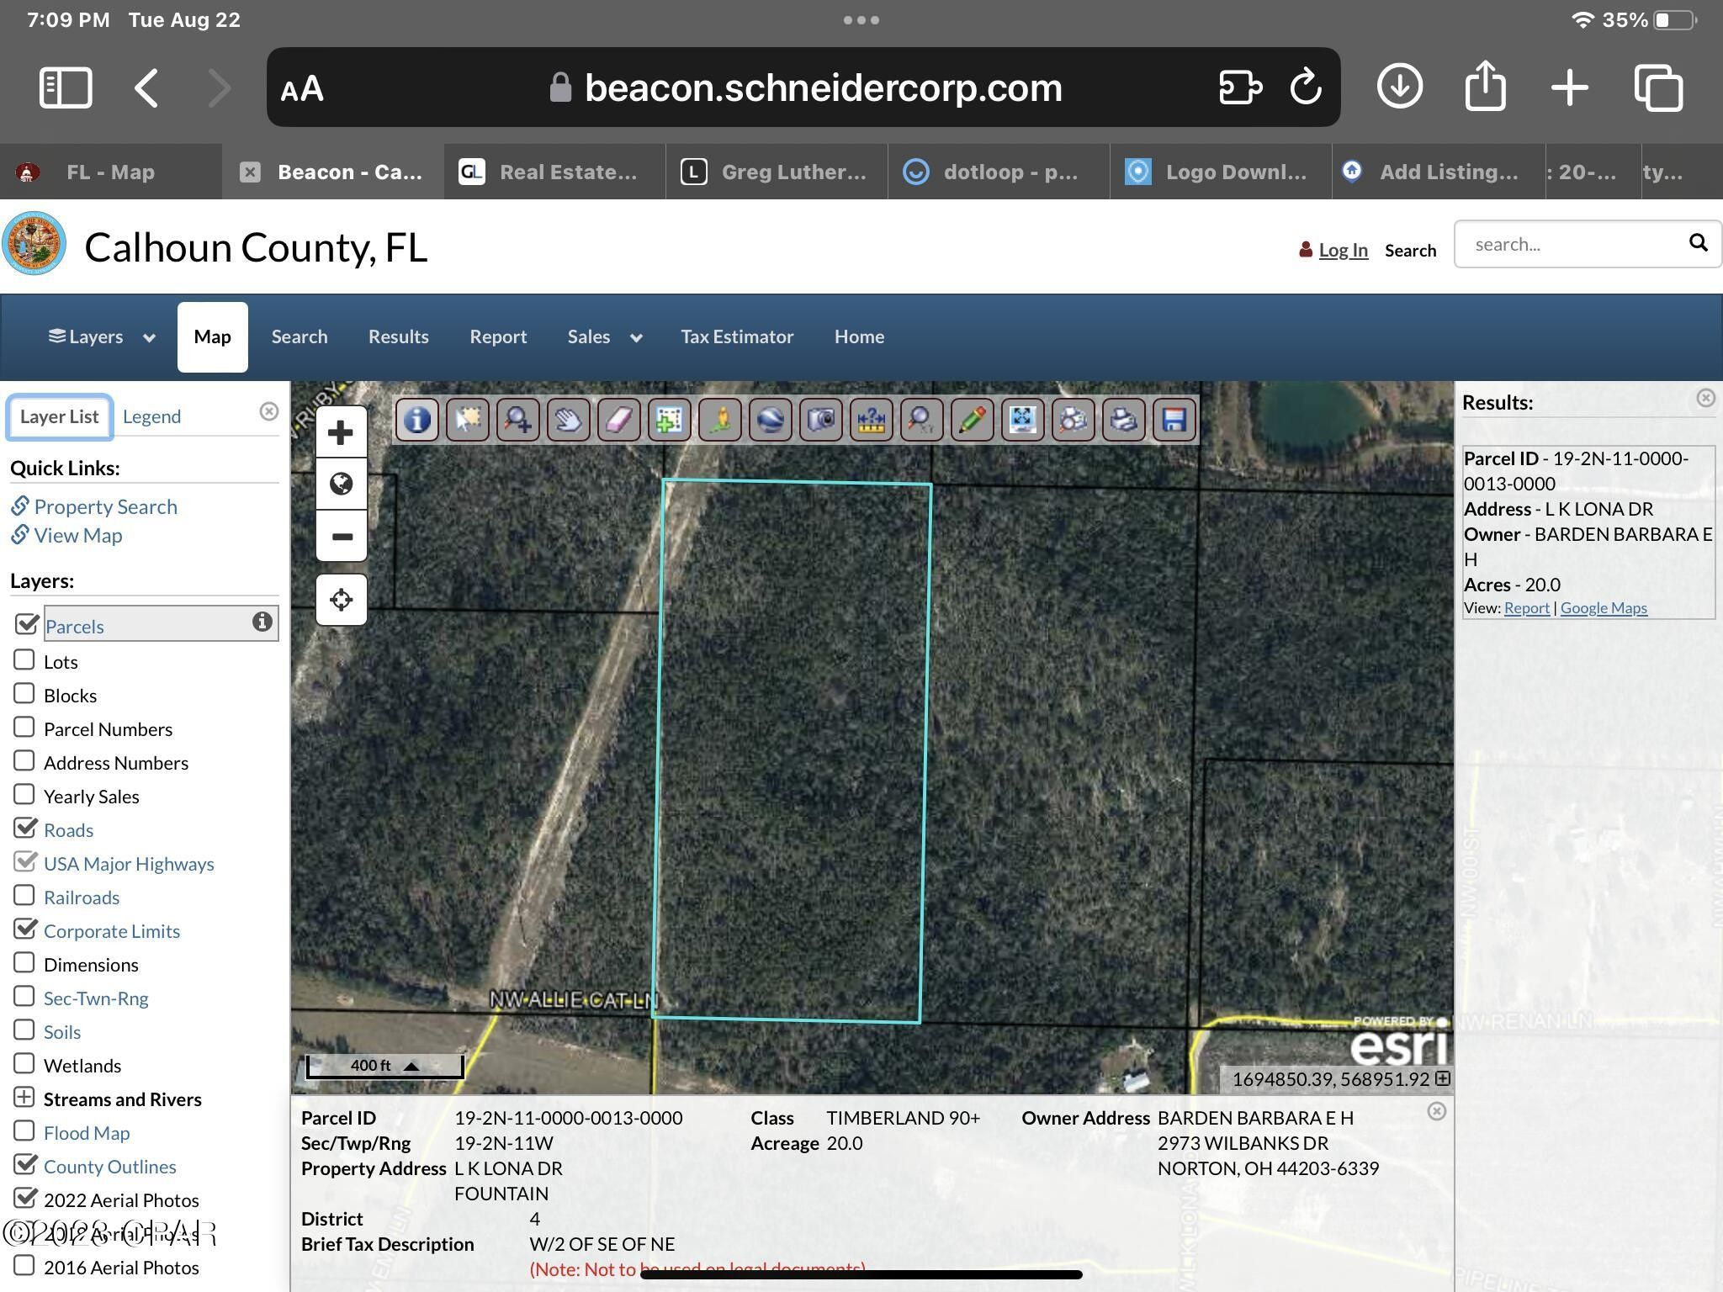Image resolution: width=1723 pixels, height=1292 pixels.
Task: Select the Identify info tool
Action: pos(416,421)
